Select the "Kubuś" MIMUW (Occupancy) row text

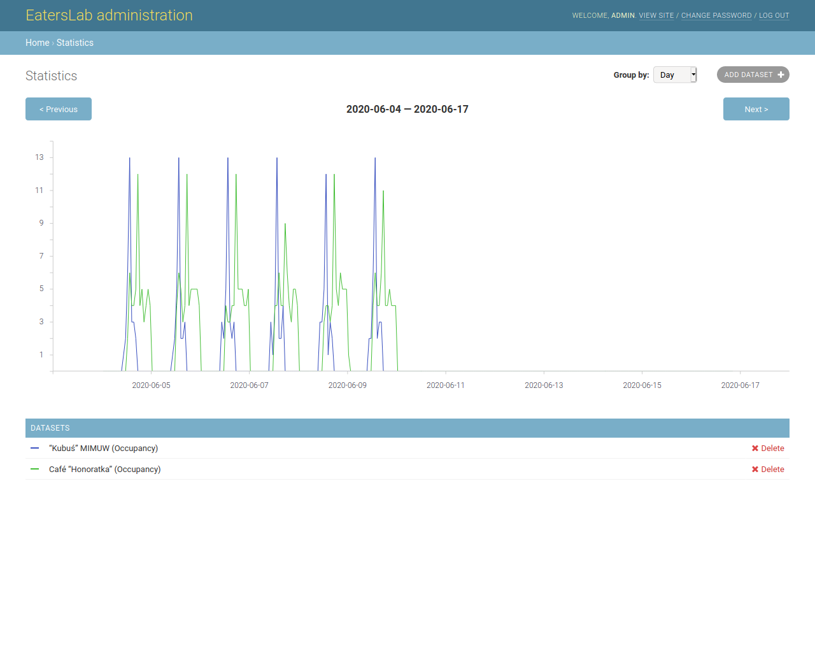click(103, 449)
